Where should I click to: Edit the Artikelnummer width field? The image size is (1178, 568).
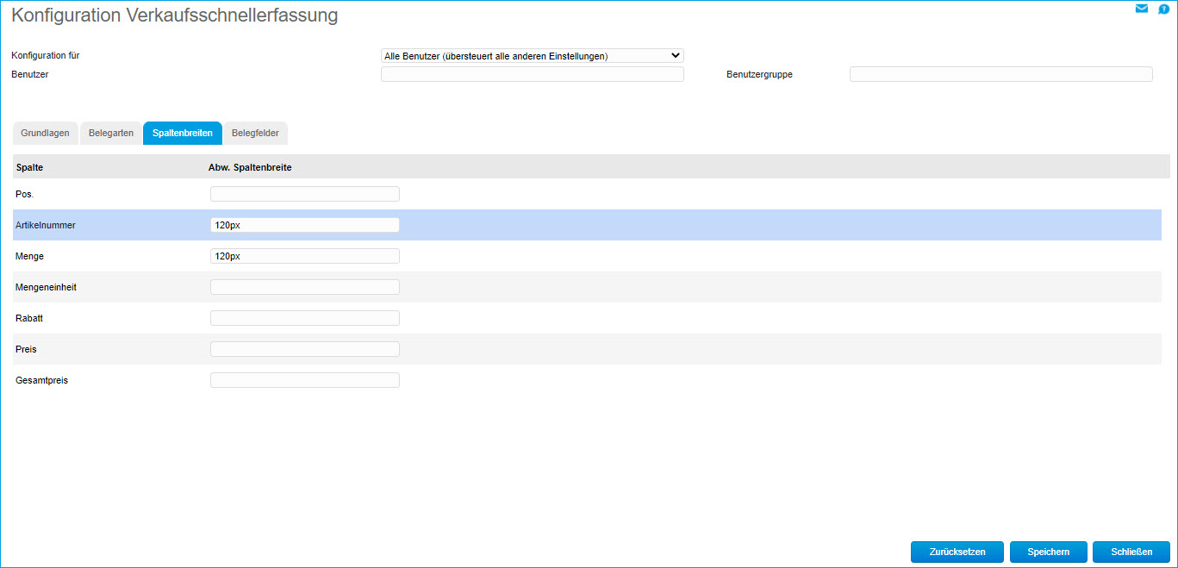304,225
